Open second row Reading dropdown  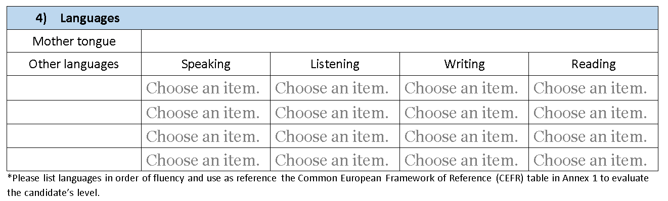pyautogui.click(x=590, y=112)
